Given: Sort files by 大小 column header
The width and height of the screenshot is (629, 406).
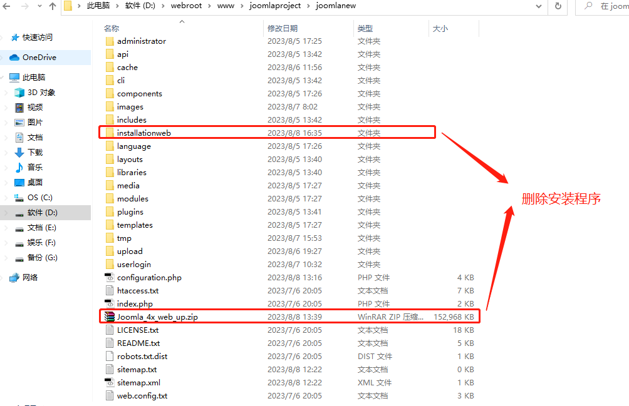Looking at the screenshot, I should [440, 29].
